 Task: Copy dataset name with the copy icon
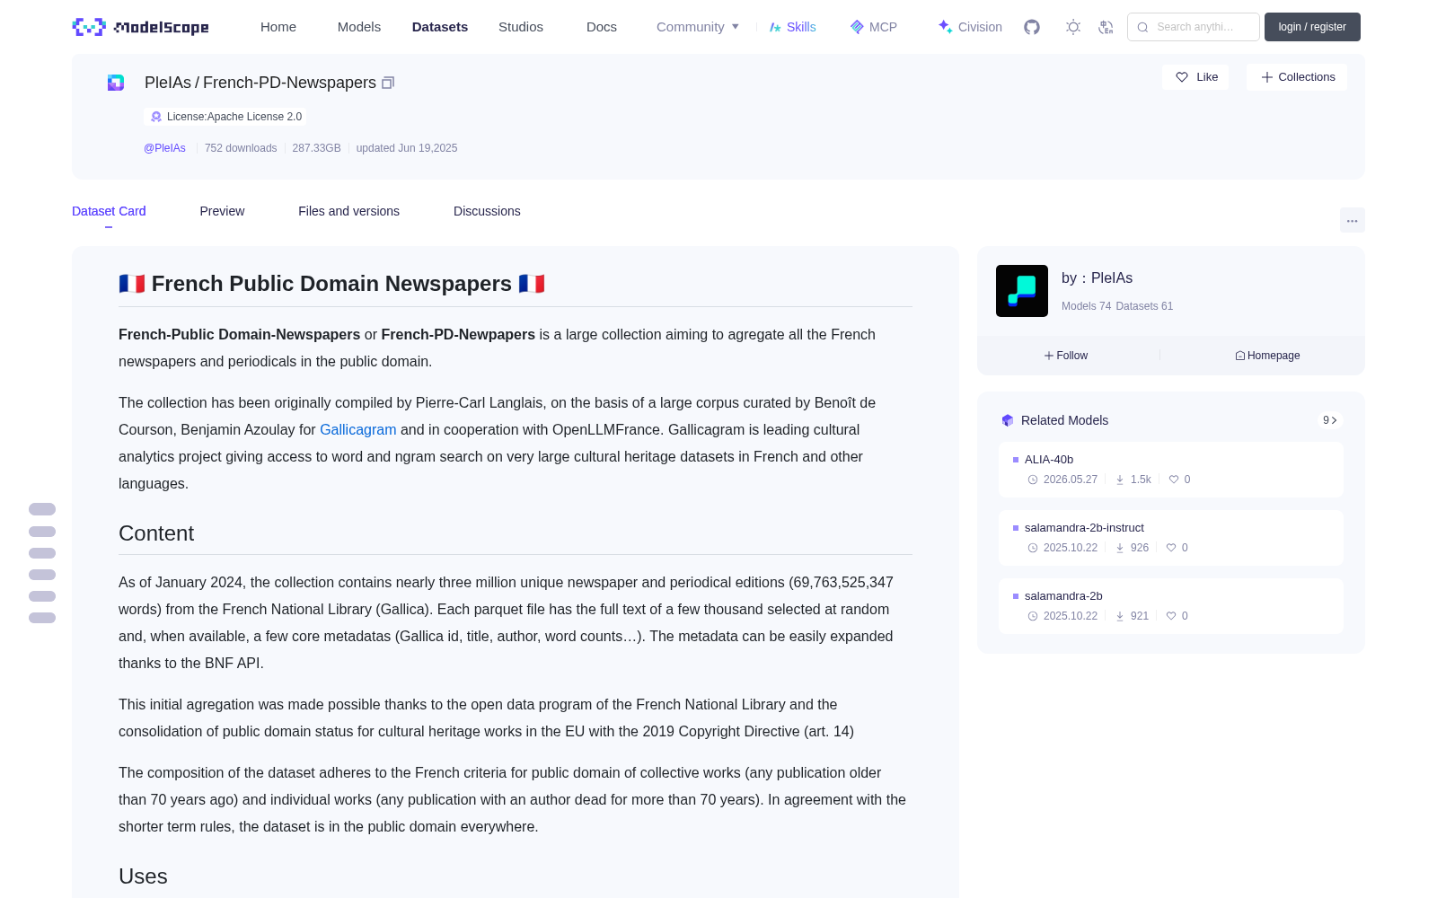tap(388, 83)
